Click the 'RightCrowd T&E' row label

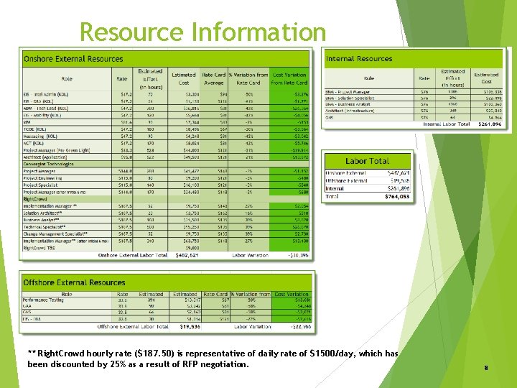click(x=39, y=248)
